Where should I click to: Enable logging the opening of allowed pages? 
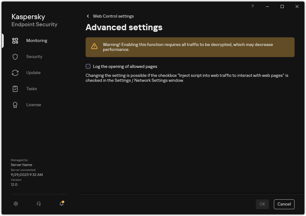pyautogui.click(x=88, y=66)
